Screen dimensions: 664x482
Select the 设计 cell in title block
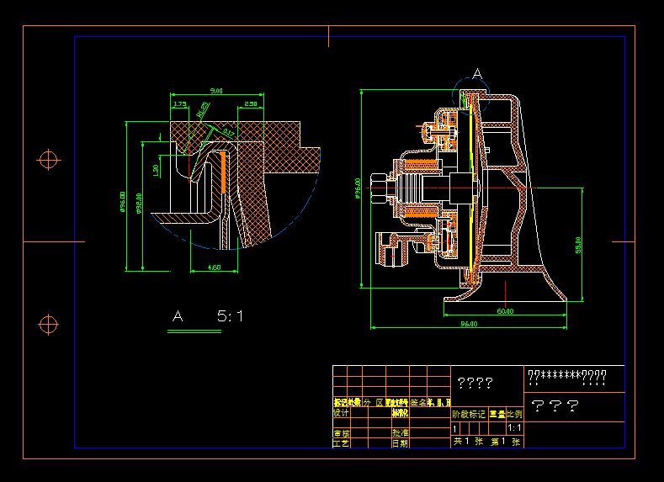pyautogui.click(x=342, y=413)
